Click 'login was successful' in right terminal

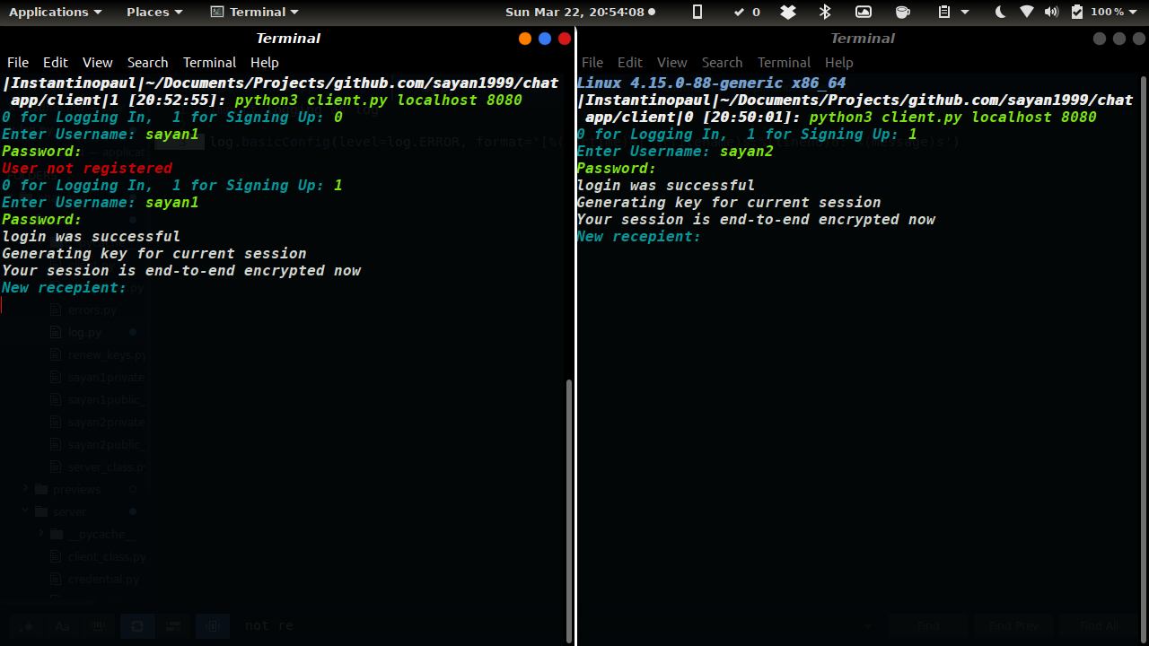coord(666,186)
